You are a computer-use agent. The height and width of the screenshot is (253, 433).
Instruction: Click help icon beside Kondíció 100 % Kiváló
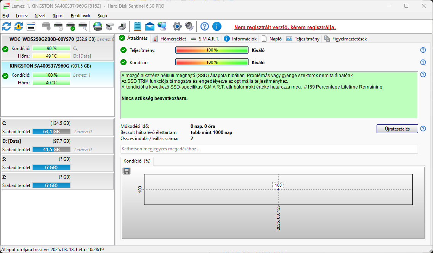click(x=423, y=62)
